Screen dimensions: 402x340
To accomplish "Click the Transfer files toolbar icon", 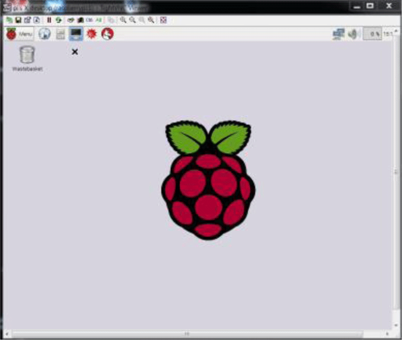I will click(111, 20).
